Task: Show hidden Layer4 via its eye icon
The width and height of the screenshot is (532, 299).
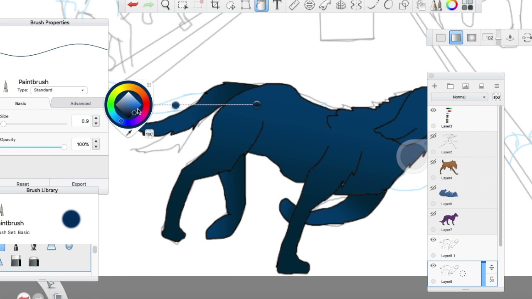Action: [x=433, y=162]
